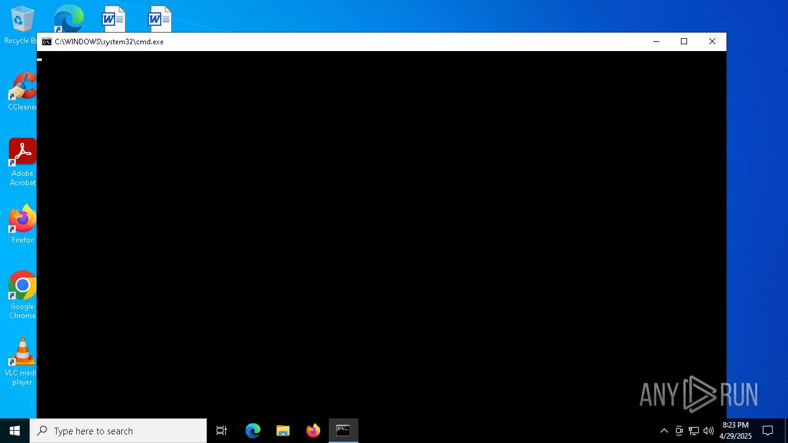Click inside the black console area
This screenshot has width=788, height=443.
(x=382, y=234)
